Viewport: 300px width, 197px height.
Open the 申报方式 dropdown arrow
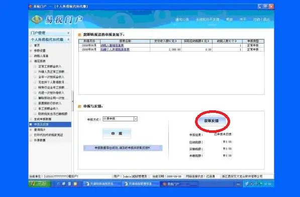[136, 119]
